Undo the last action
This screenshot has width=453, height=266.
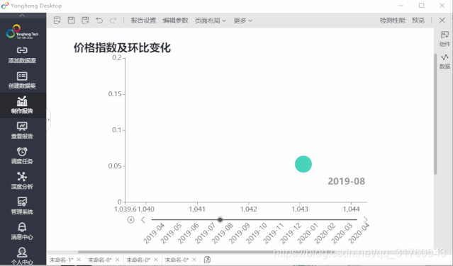99,21
